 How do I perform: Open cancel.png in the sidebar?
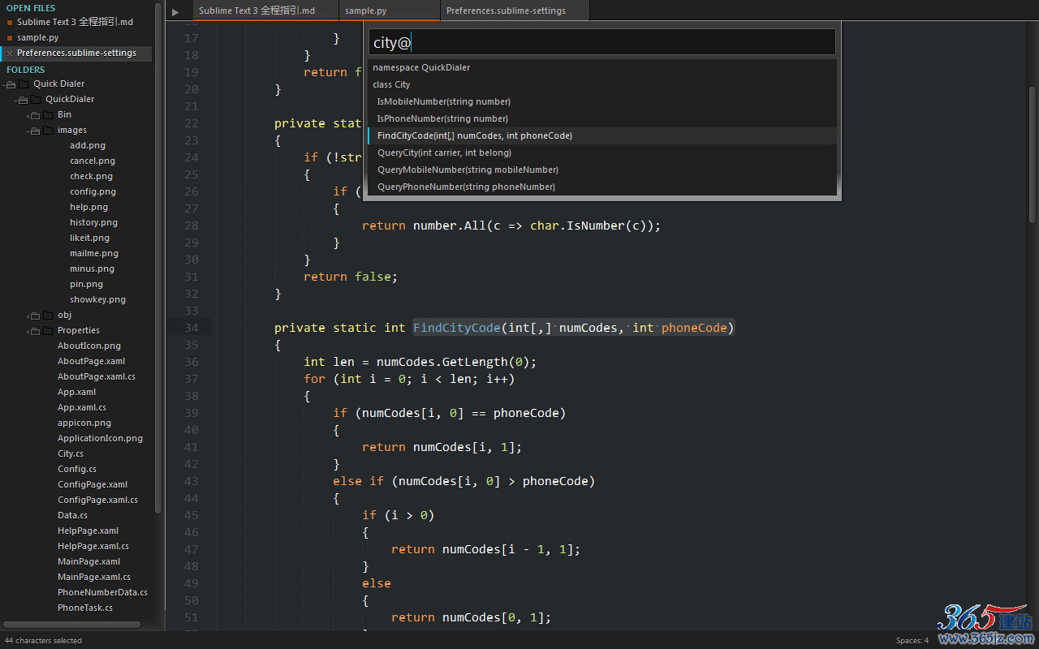coord(93,161)
